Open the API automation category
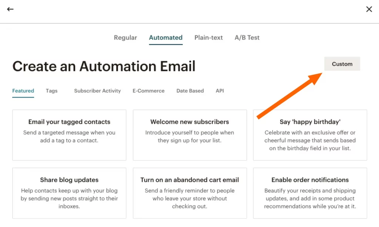Screen dimensions: 379x227 (219, 91)
